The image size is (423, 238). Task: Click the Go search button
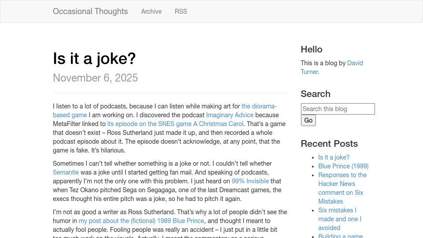pyautogui.click(x=308, y=120)
